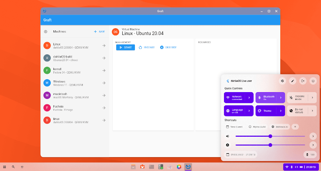Open the dahliaos.io shortcut

coord(280,127)
